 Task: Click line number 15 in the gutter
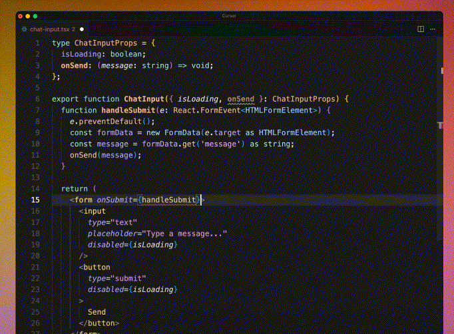click(35, 200)
